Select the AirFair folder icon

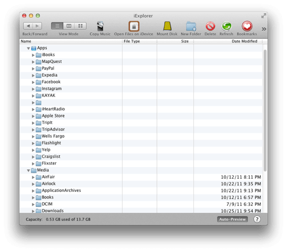tap(39, 177)
